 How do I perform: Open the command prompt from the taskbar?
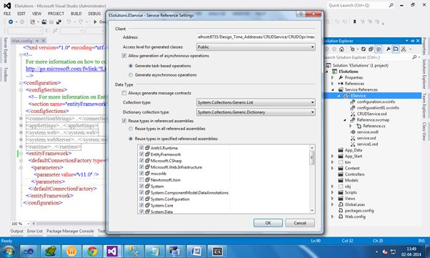click(x=217, y=251)
